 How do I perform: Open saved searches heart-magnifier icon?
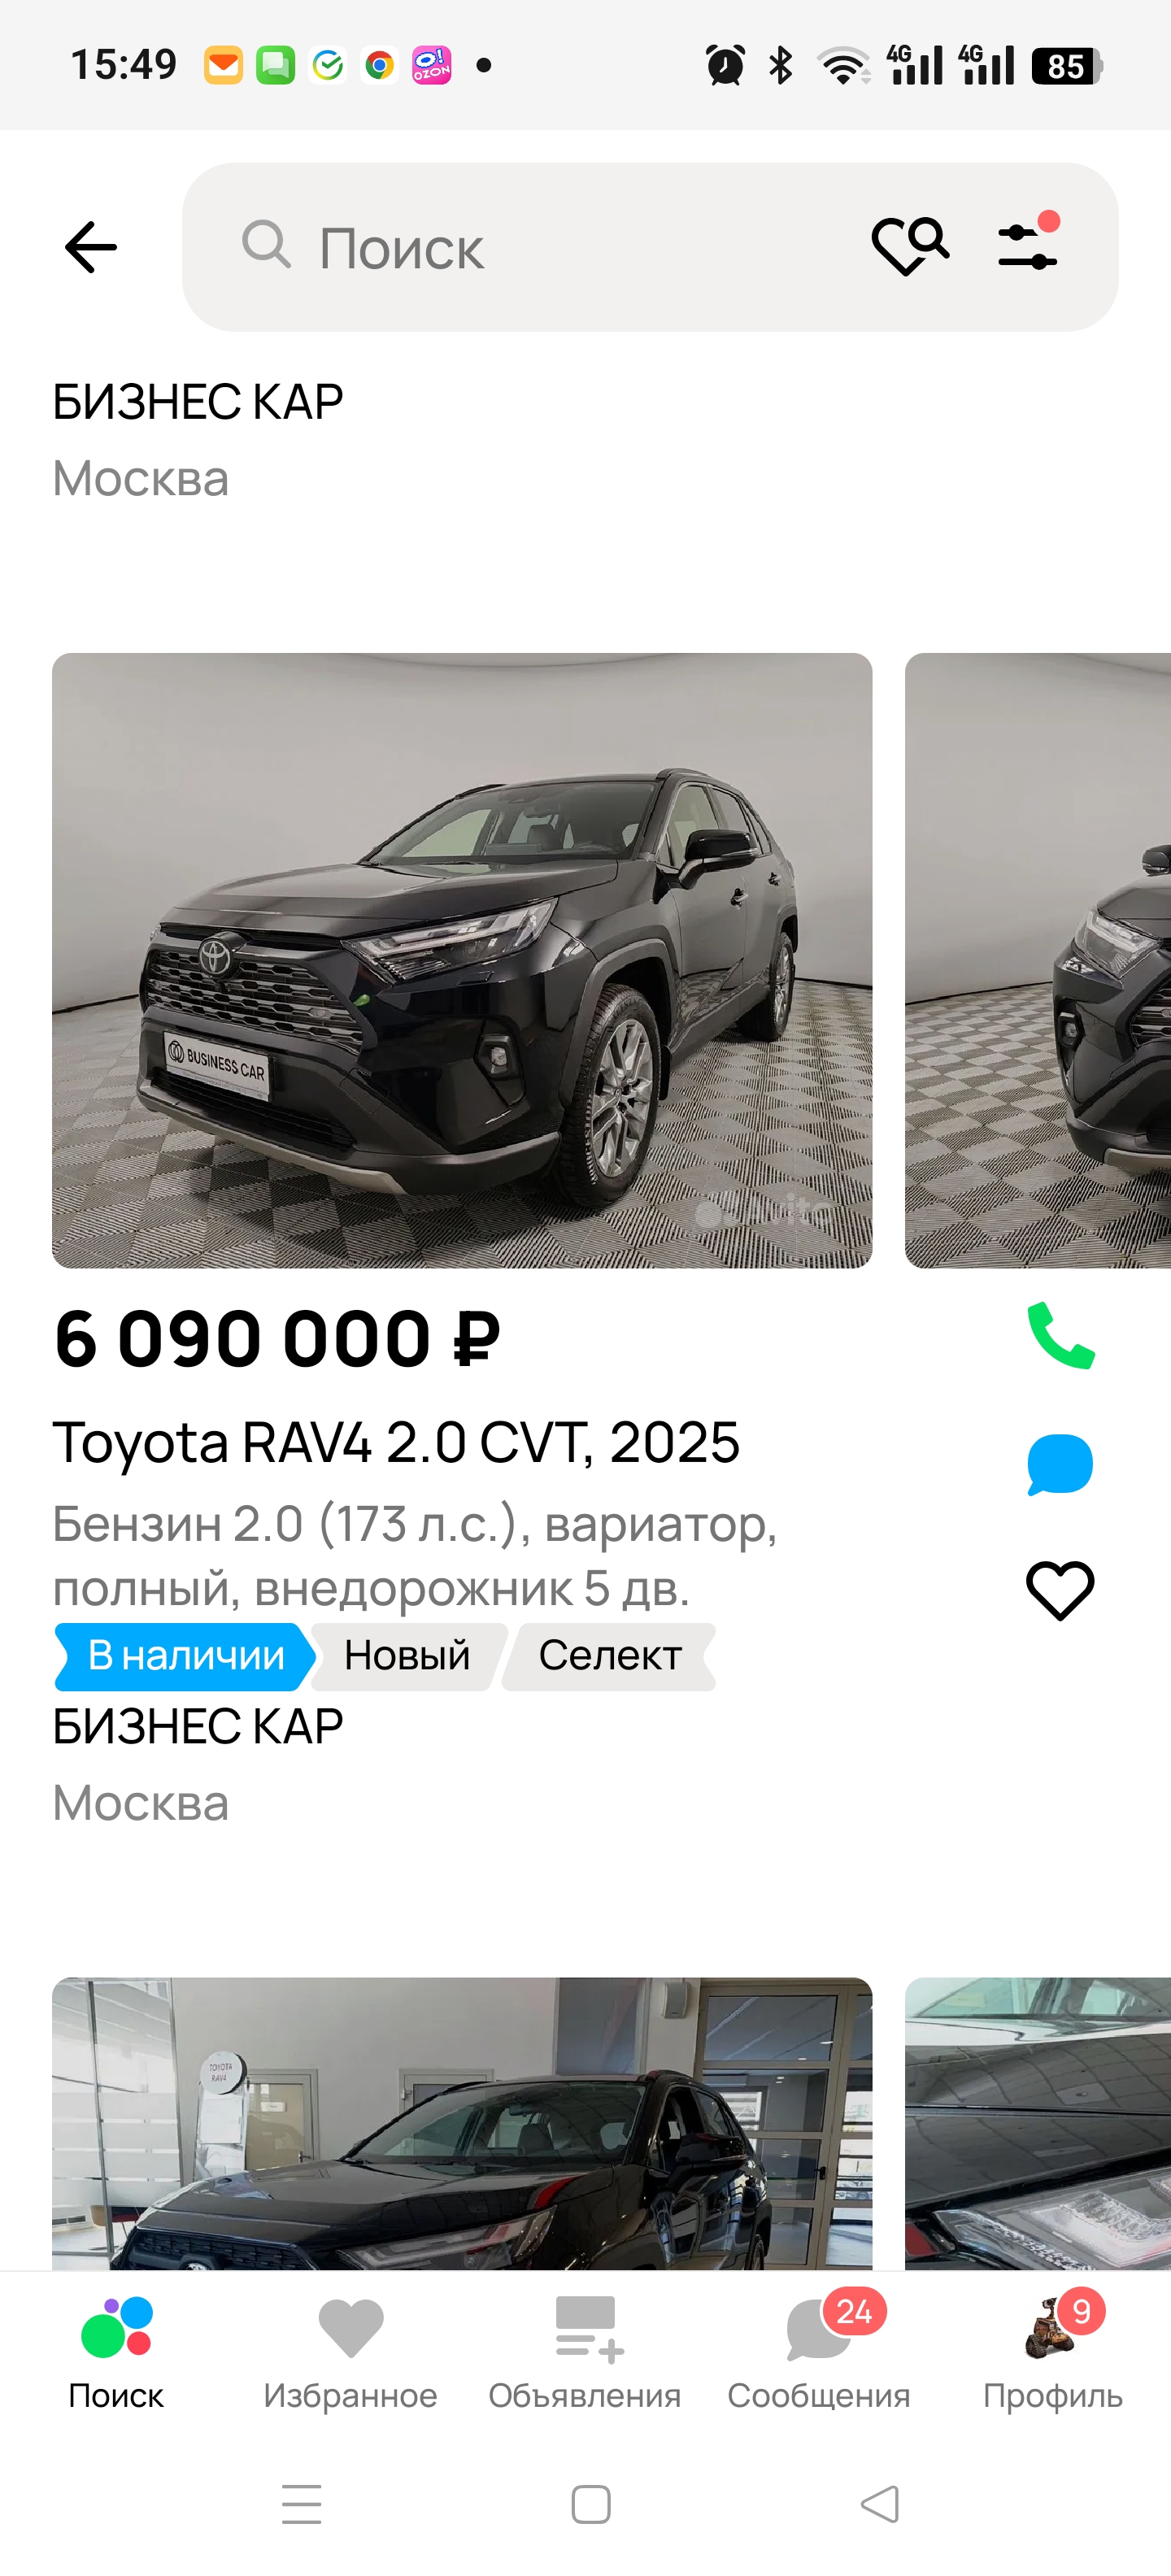point(910,247)
